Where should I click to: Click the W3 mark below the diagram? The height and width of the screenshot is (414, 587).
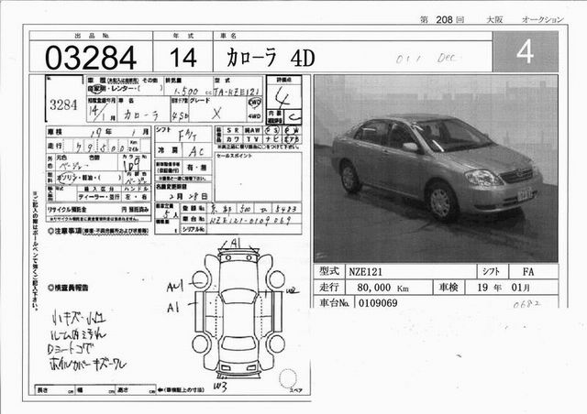(220, 387)
